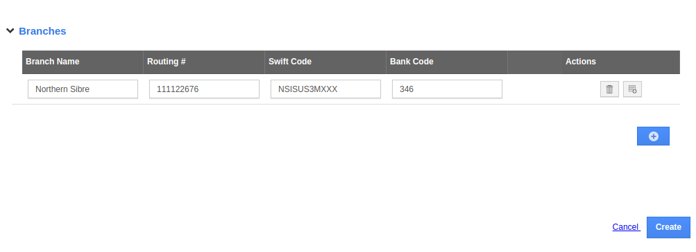Screen dimensions: 696x252
Task: Click the table-with-plus icon beside the trash
Action: [x=633, y=89]
